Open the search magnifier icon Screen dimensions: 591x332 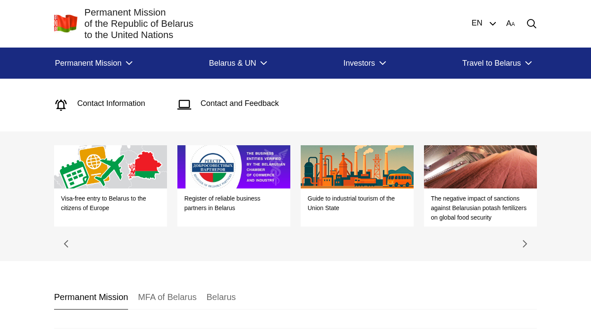(531, 24)
